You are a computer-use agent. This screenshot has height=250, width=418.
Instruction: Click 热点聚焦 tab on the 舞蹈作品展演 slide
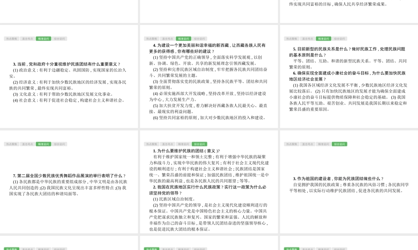(x=11, y=144)
